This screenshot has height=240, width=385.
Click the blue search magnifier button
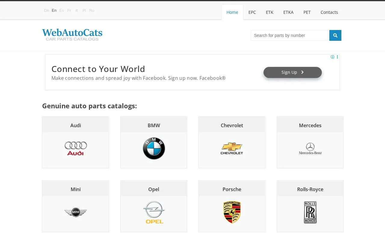point(335,35)
